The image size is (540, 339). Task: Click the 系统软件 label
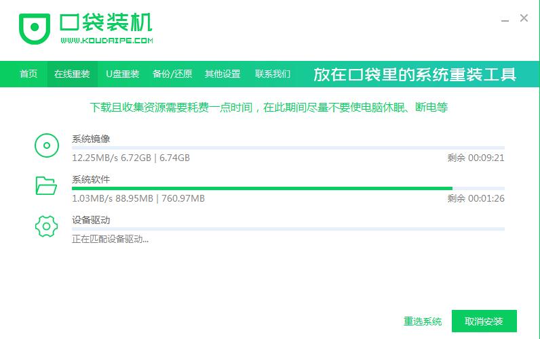[x=91, y=179]
